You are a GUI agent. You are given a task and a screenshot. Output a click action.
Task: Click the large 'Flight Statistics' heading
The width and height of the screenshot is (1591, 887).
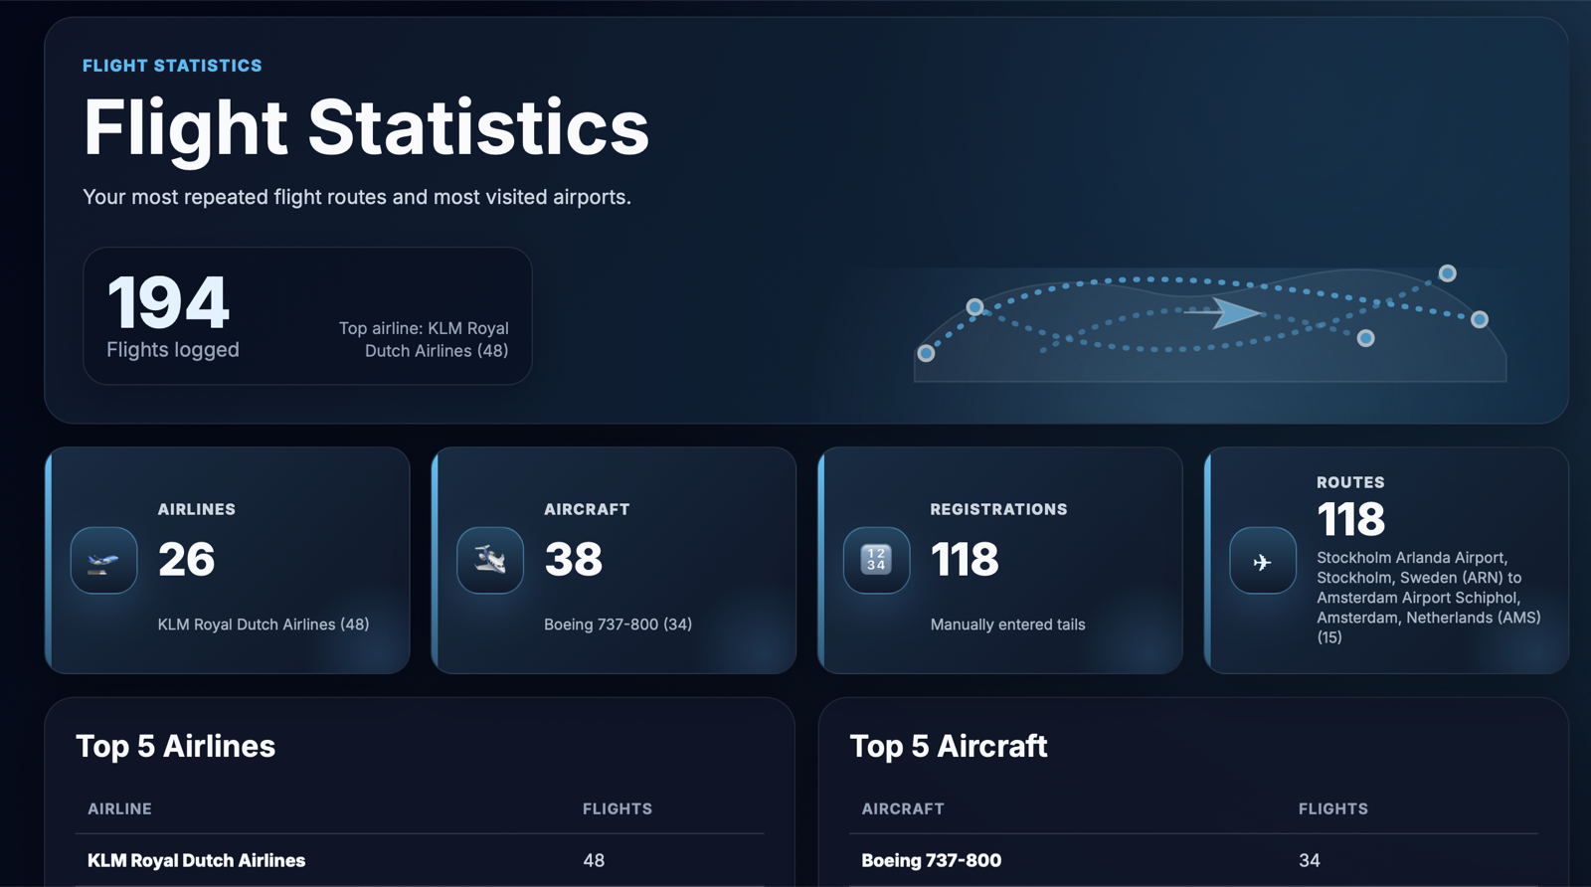(x=366, y=127)
